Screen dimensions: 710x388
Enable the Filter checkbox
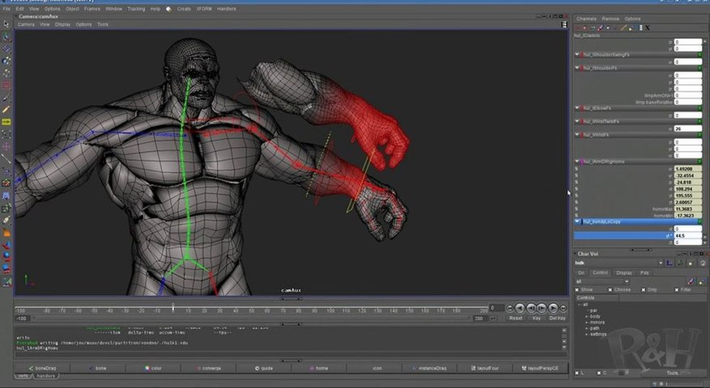click(678, 289)
